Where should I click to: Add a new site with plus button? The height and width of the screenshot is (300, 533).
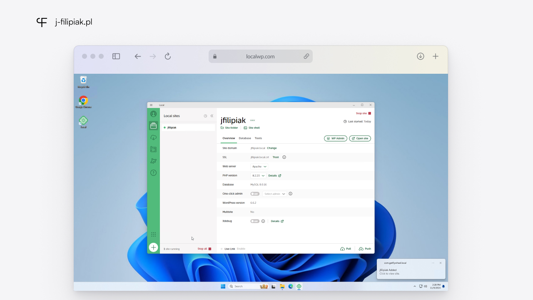153,247
